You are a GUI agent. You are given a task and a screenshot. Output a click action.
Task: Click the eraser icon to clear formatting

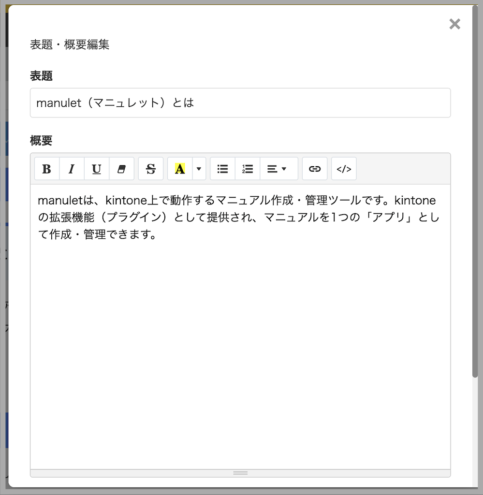point(121,169)
